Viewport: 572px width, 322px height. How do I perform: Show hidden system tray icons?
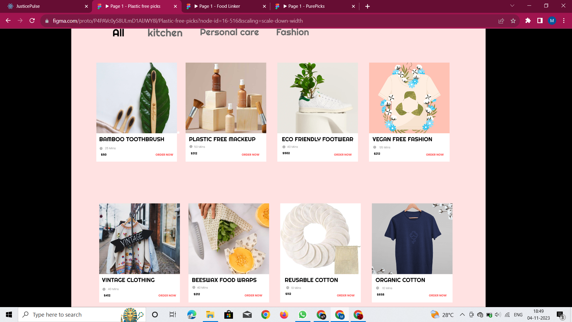462,315
